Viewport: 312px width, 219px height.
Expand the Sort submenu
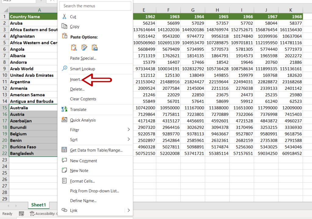coord(129,140)
